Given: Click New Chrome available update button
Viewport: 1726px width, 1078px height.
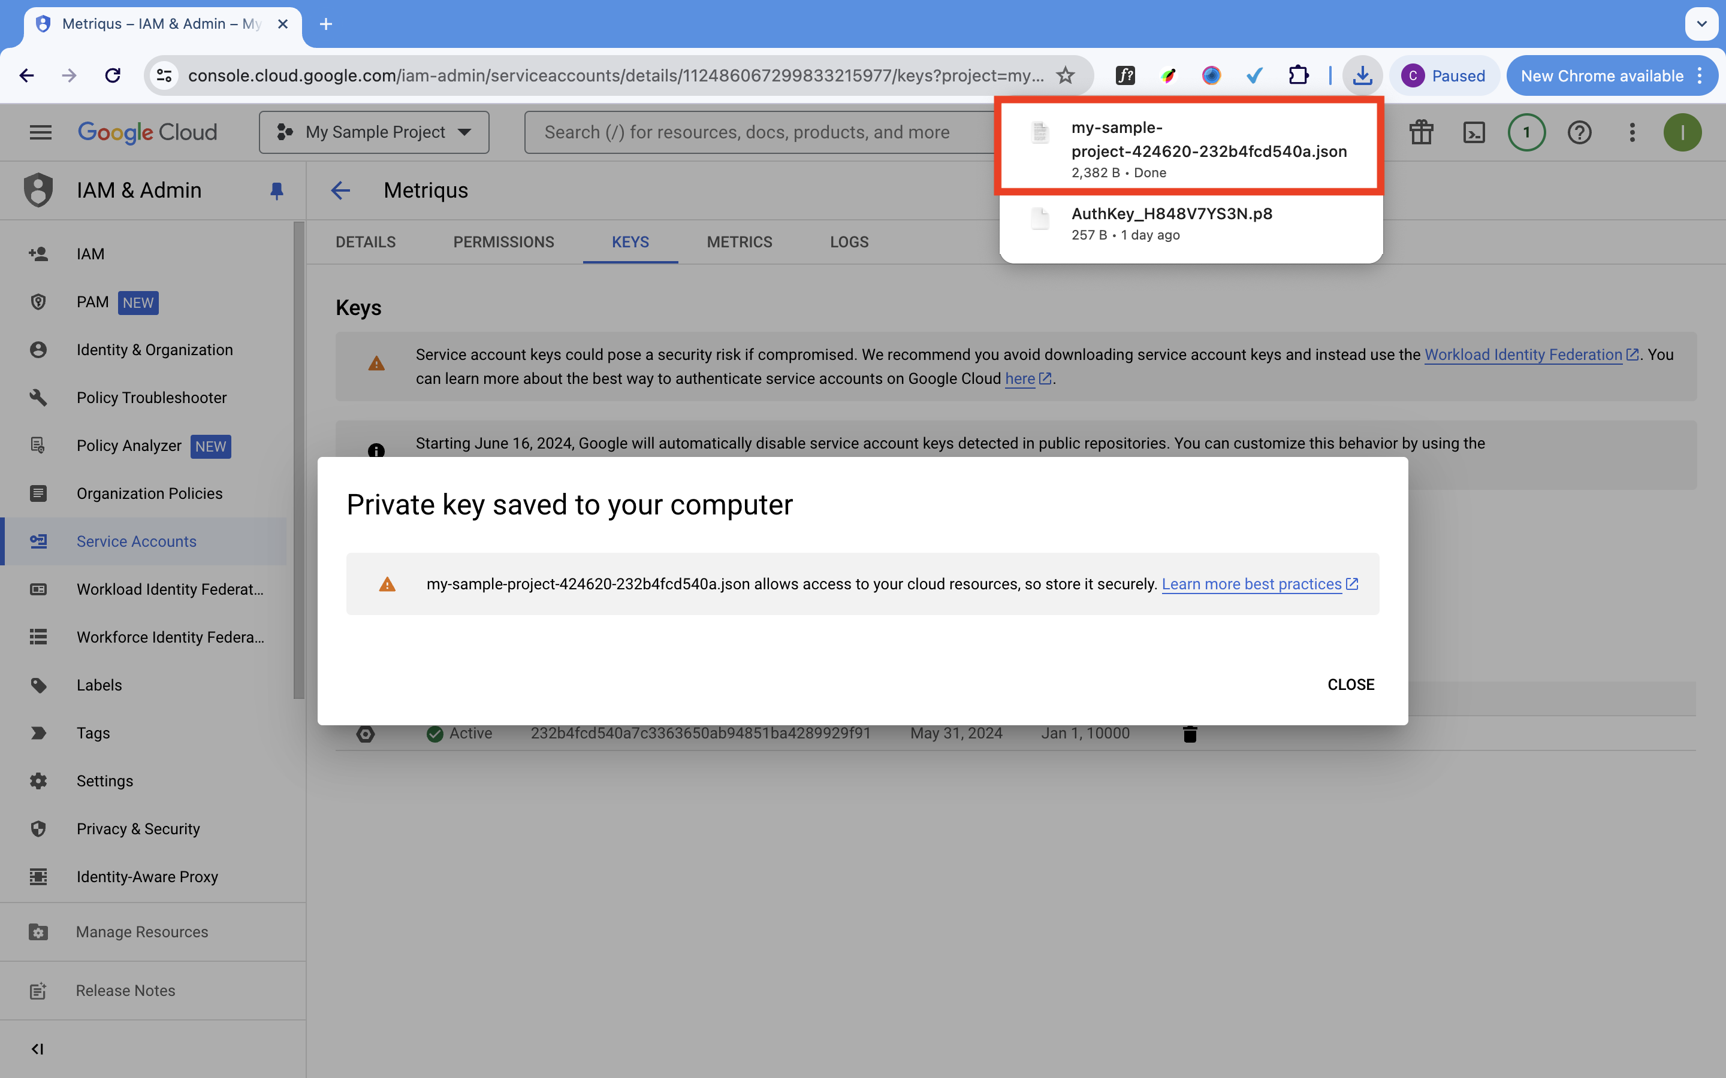Looking at the screenshot, I should tap(1612, 75).
